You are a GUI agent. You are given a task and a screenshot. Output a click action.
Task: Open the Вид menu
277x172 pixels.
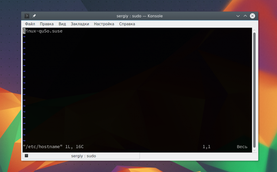[62, 24]
